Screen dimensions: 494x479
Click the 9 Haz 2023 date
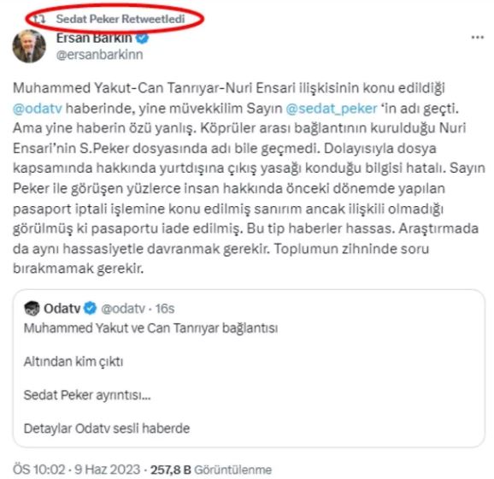(x=107, y=470)
